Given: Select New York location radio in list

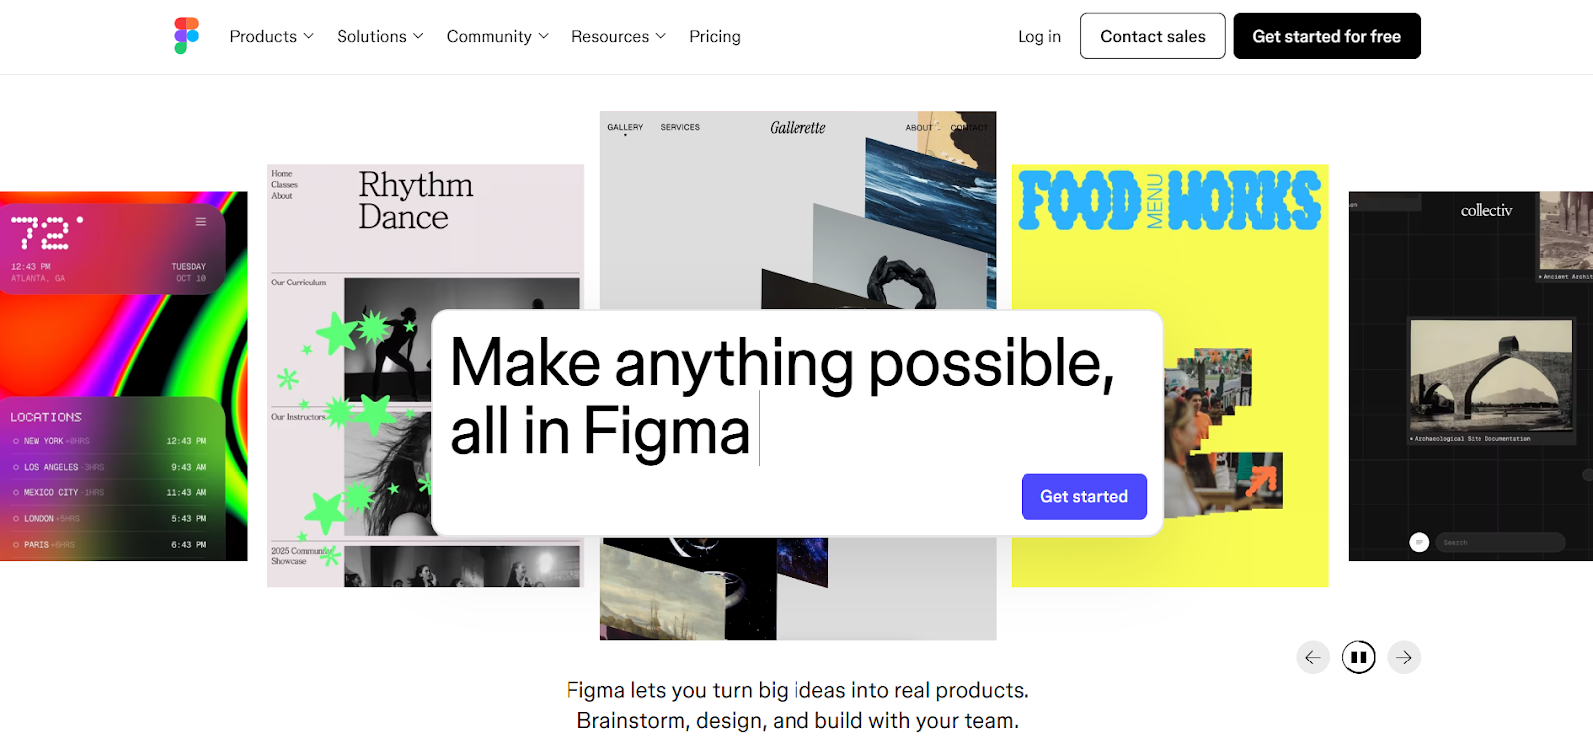Looking at the screenshot, I should 16,441.
